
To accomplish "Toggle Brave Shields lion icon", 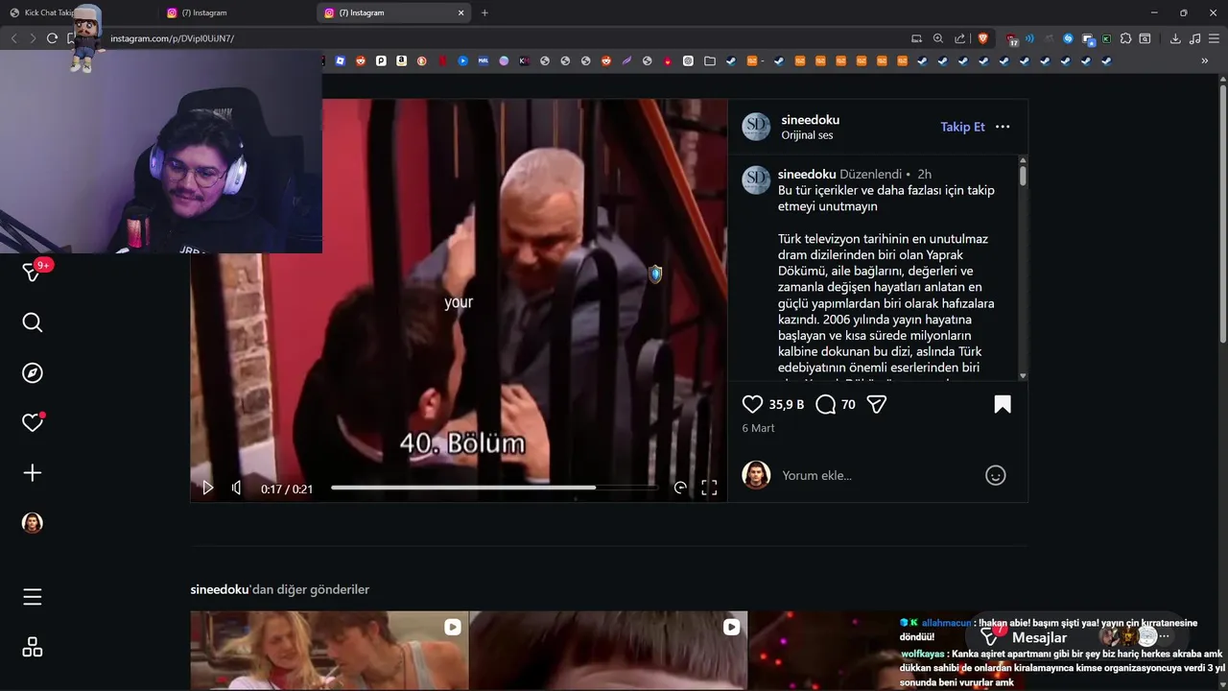I will [x=983, y=38].
